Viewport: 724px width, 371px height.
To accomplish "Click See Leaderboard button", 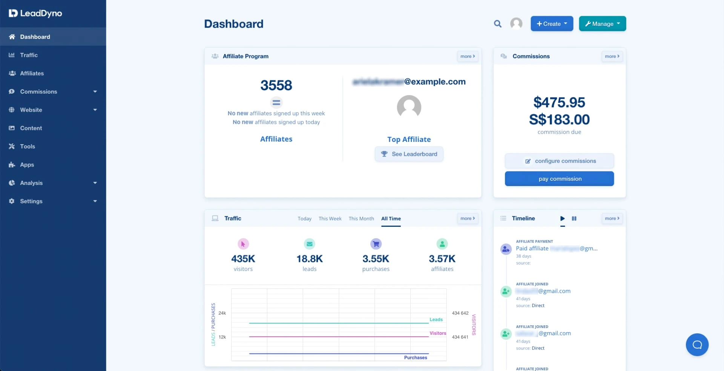I will 409,154.
